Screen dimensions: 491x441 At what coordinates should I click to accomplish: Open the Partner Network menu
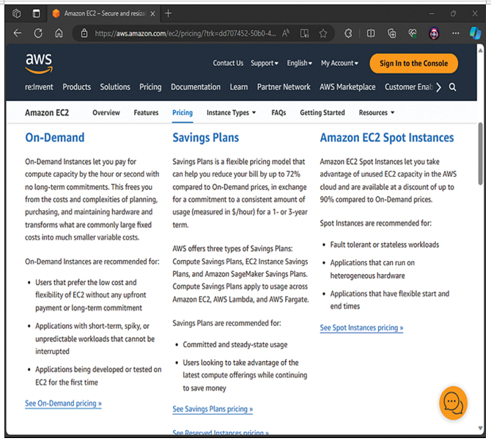coord(284,87)
